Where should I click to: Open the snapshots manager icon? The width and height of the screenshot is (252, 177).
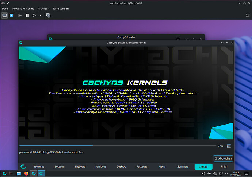48,16
